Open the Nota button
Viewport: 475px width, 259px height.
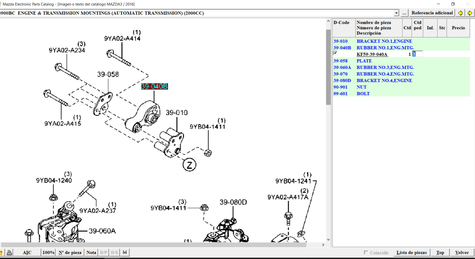click(91, 252)
